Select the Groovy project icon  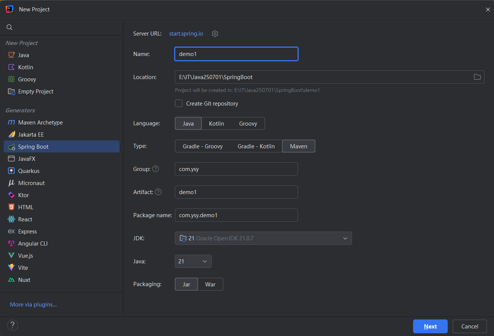pos(11,79)
